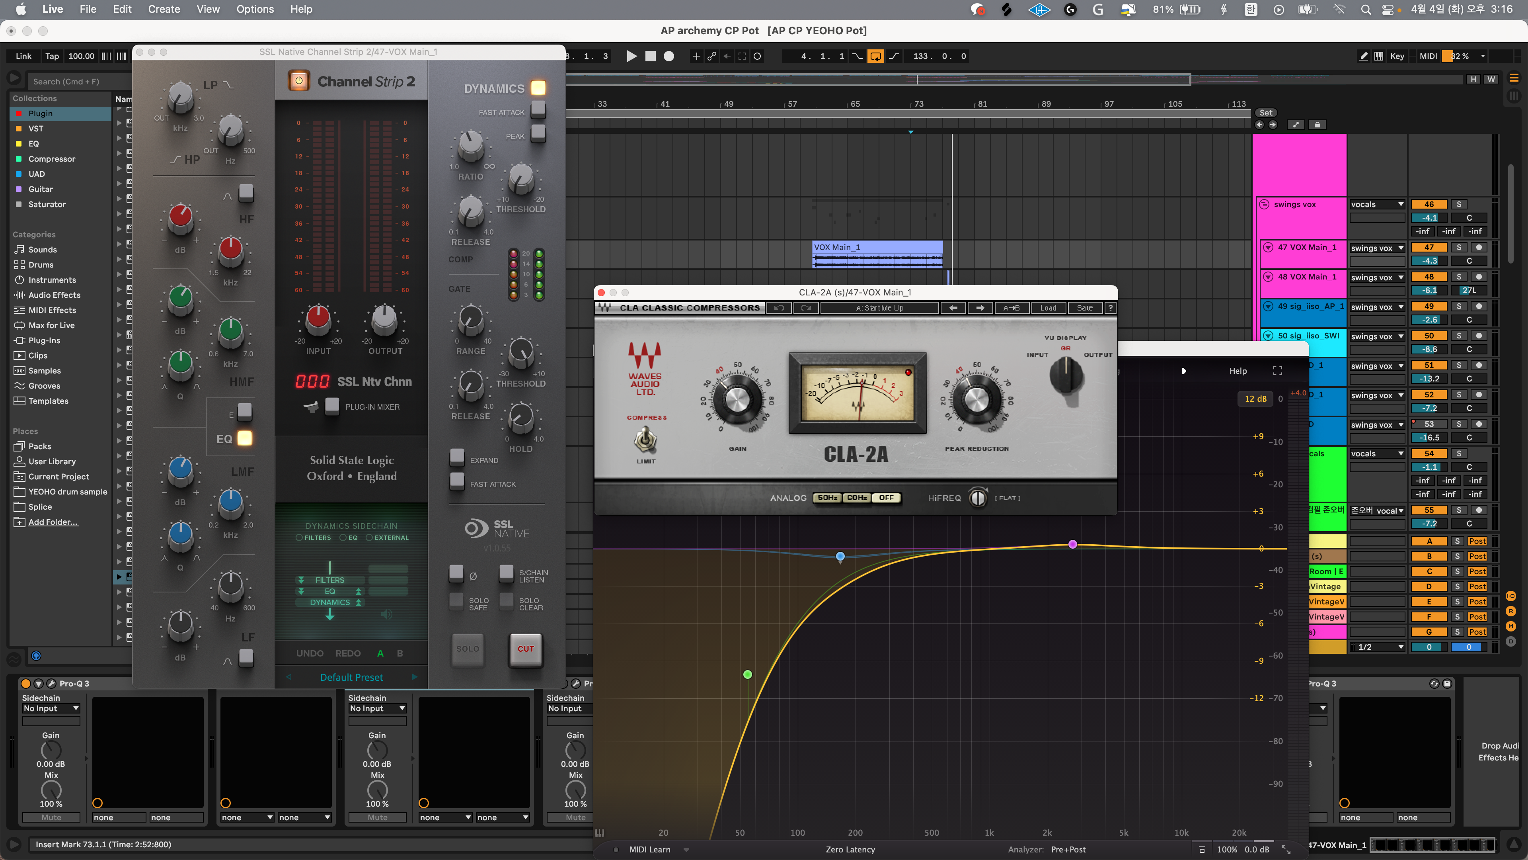
Task: Enable the gate EXPAND switch
Action: pos(457,457)
